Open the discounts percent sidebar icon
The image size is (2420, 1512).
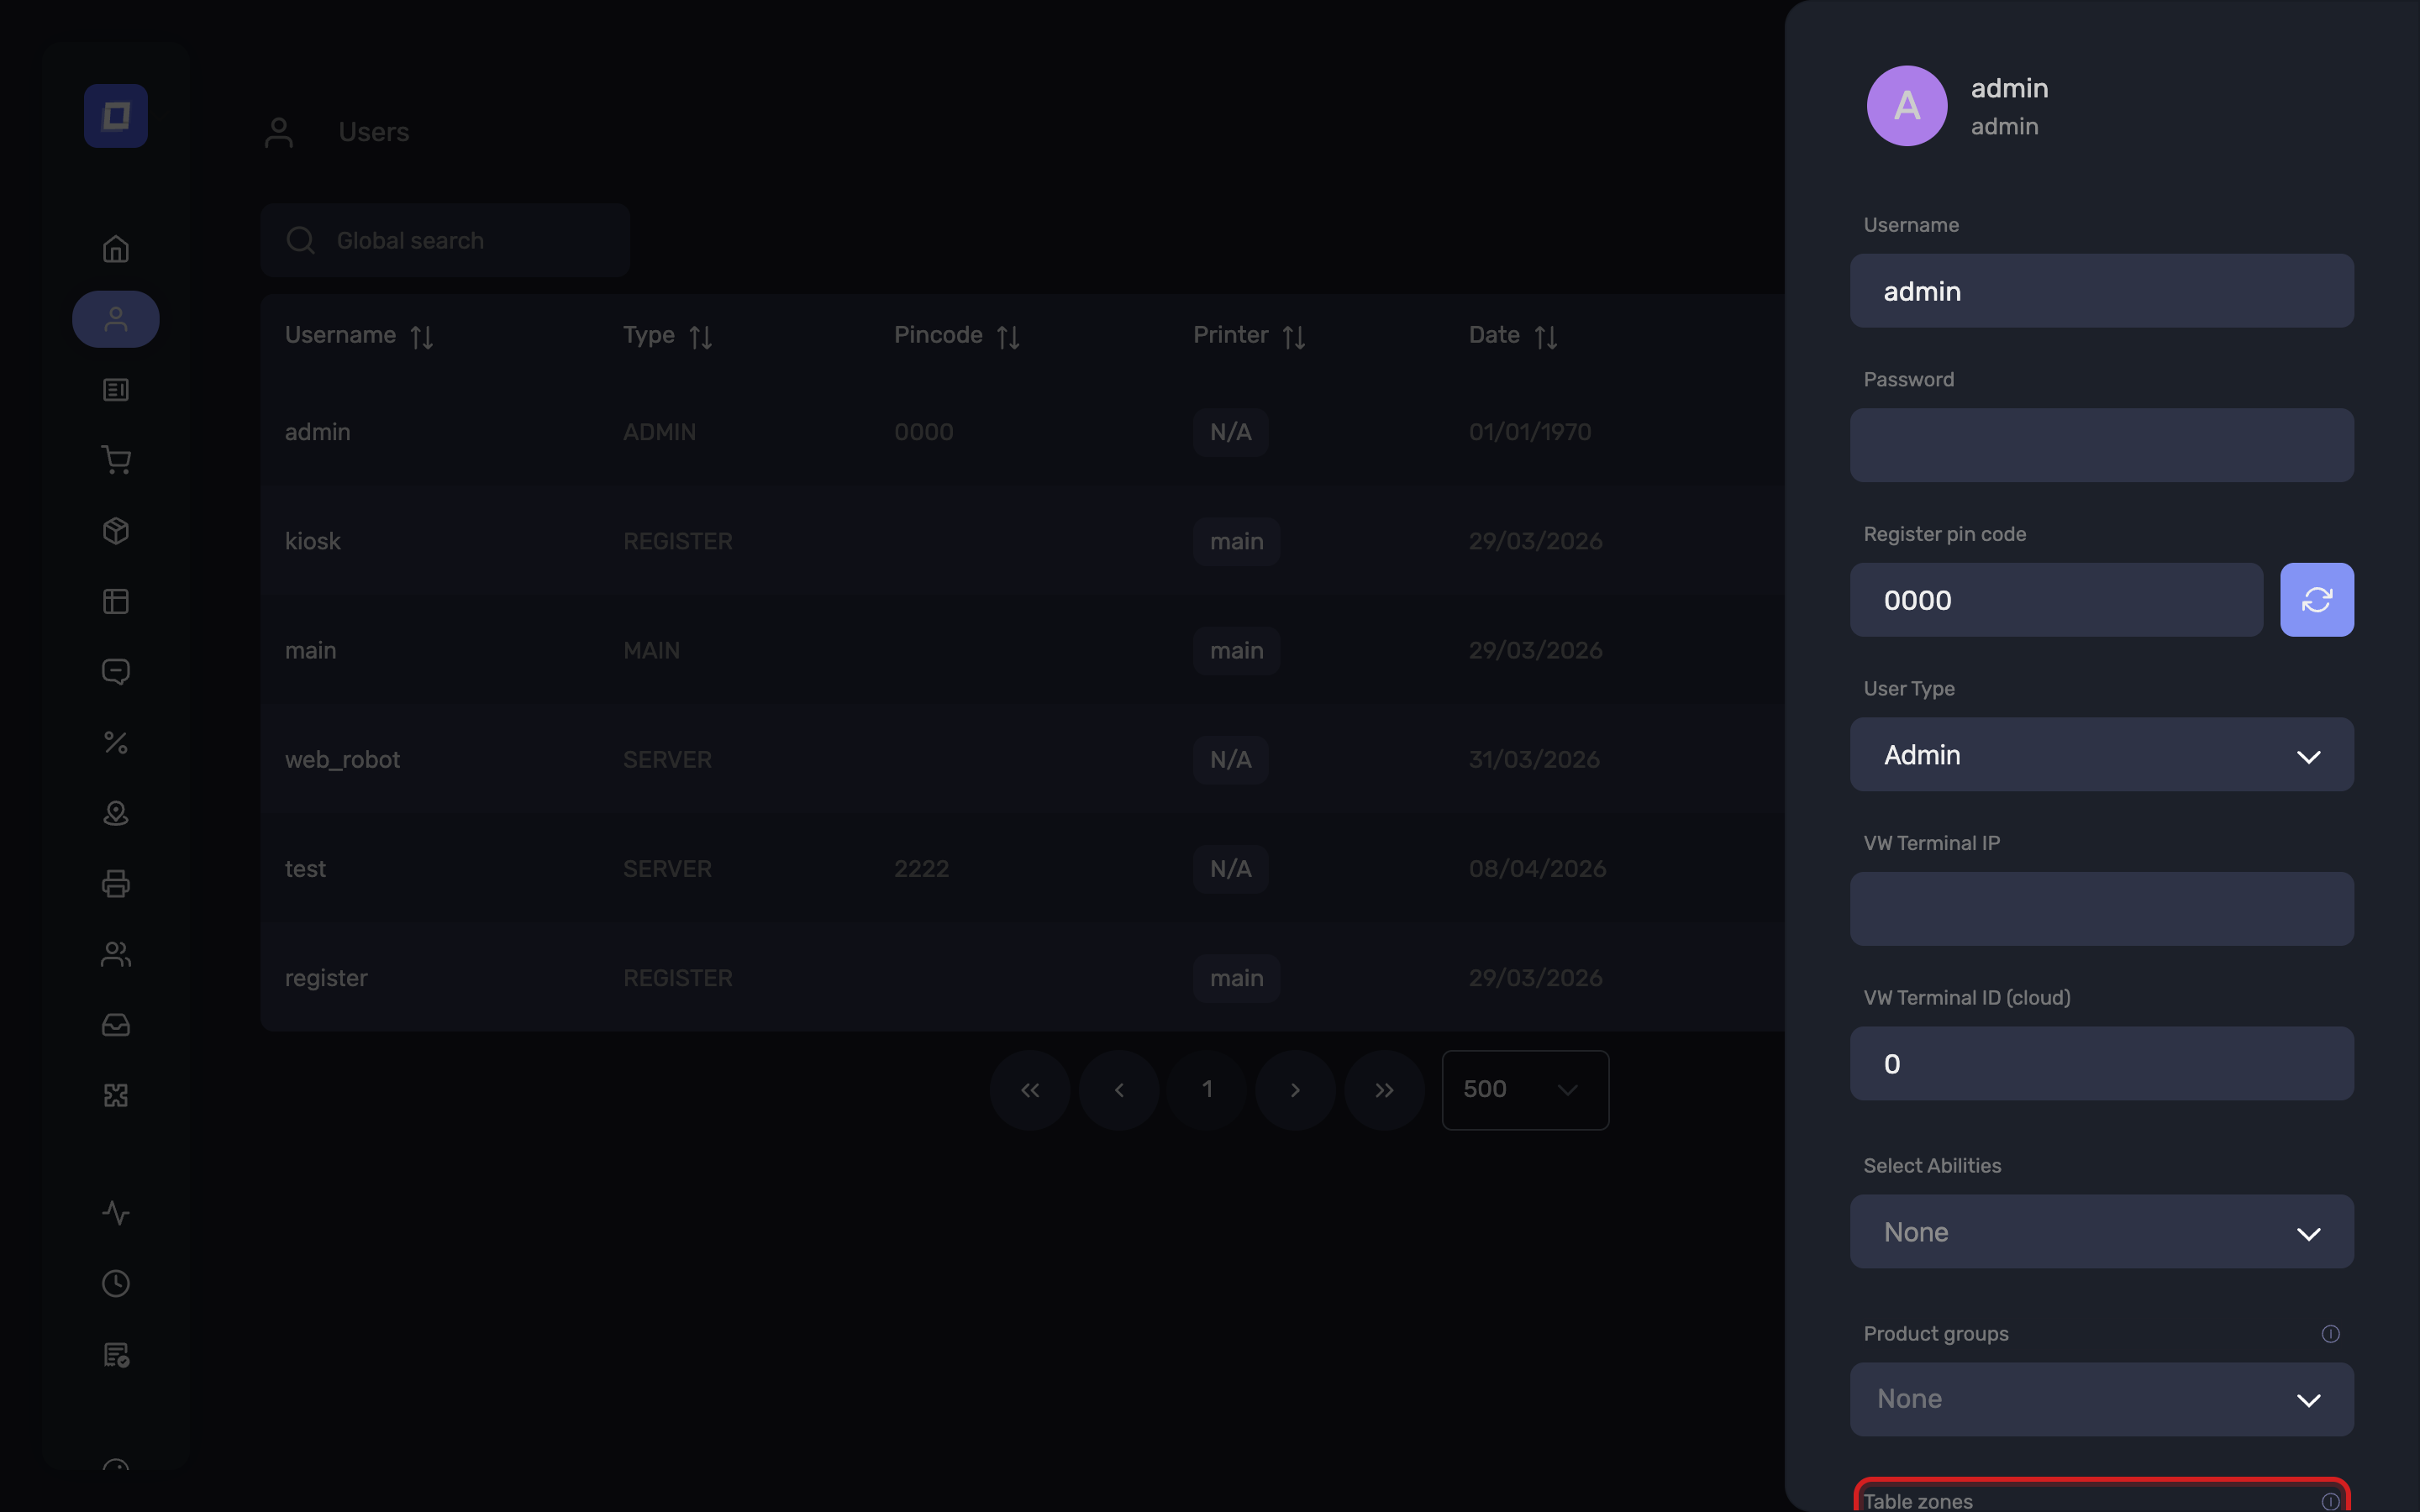116,743
